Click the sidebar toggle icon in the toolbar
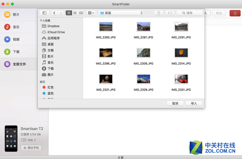Screen dimensions: 242x159 click(x=45, y=13)
